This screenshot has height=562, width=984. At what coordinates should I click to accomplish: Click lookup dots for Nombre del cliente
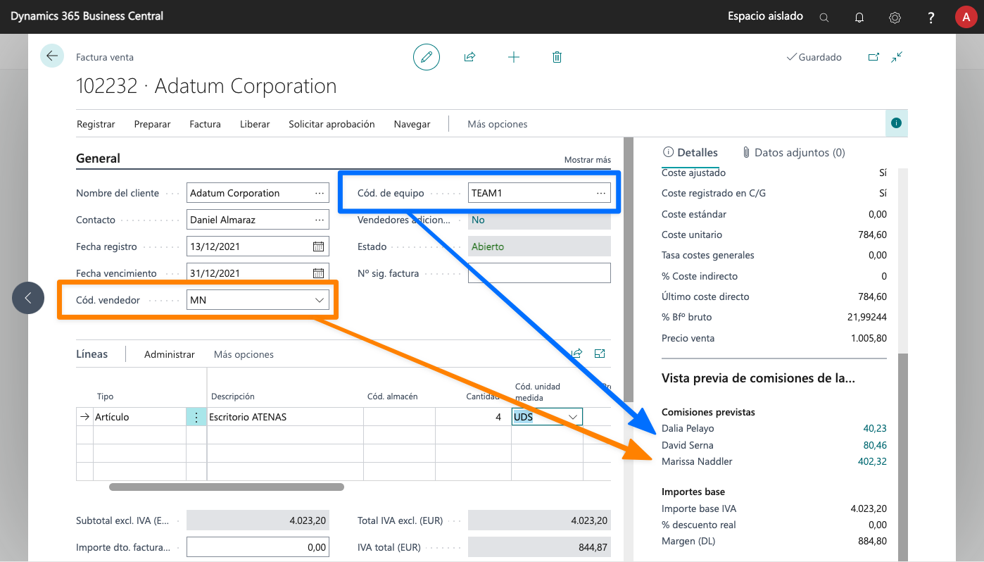coord(320,193)
